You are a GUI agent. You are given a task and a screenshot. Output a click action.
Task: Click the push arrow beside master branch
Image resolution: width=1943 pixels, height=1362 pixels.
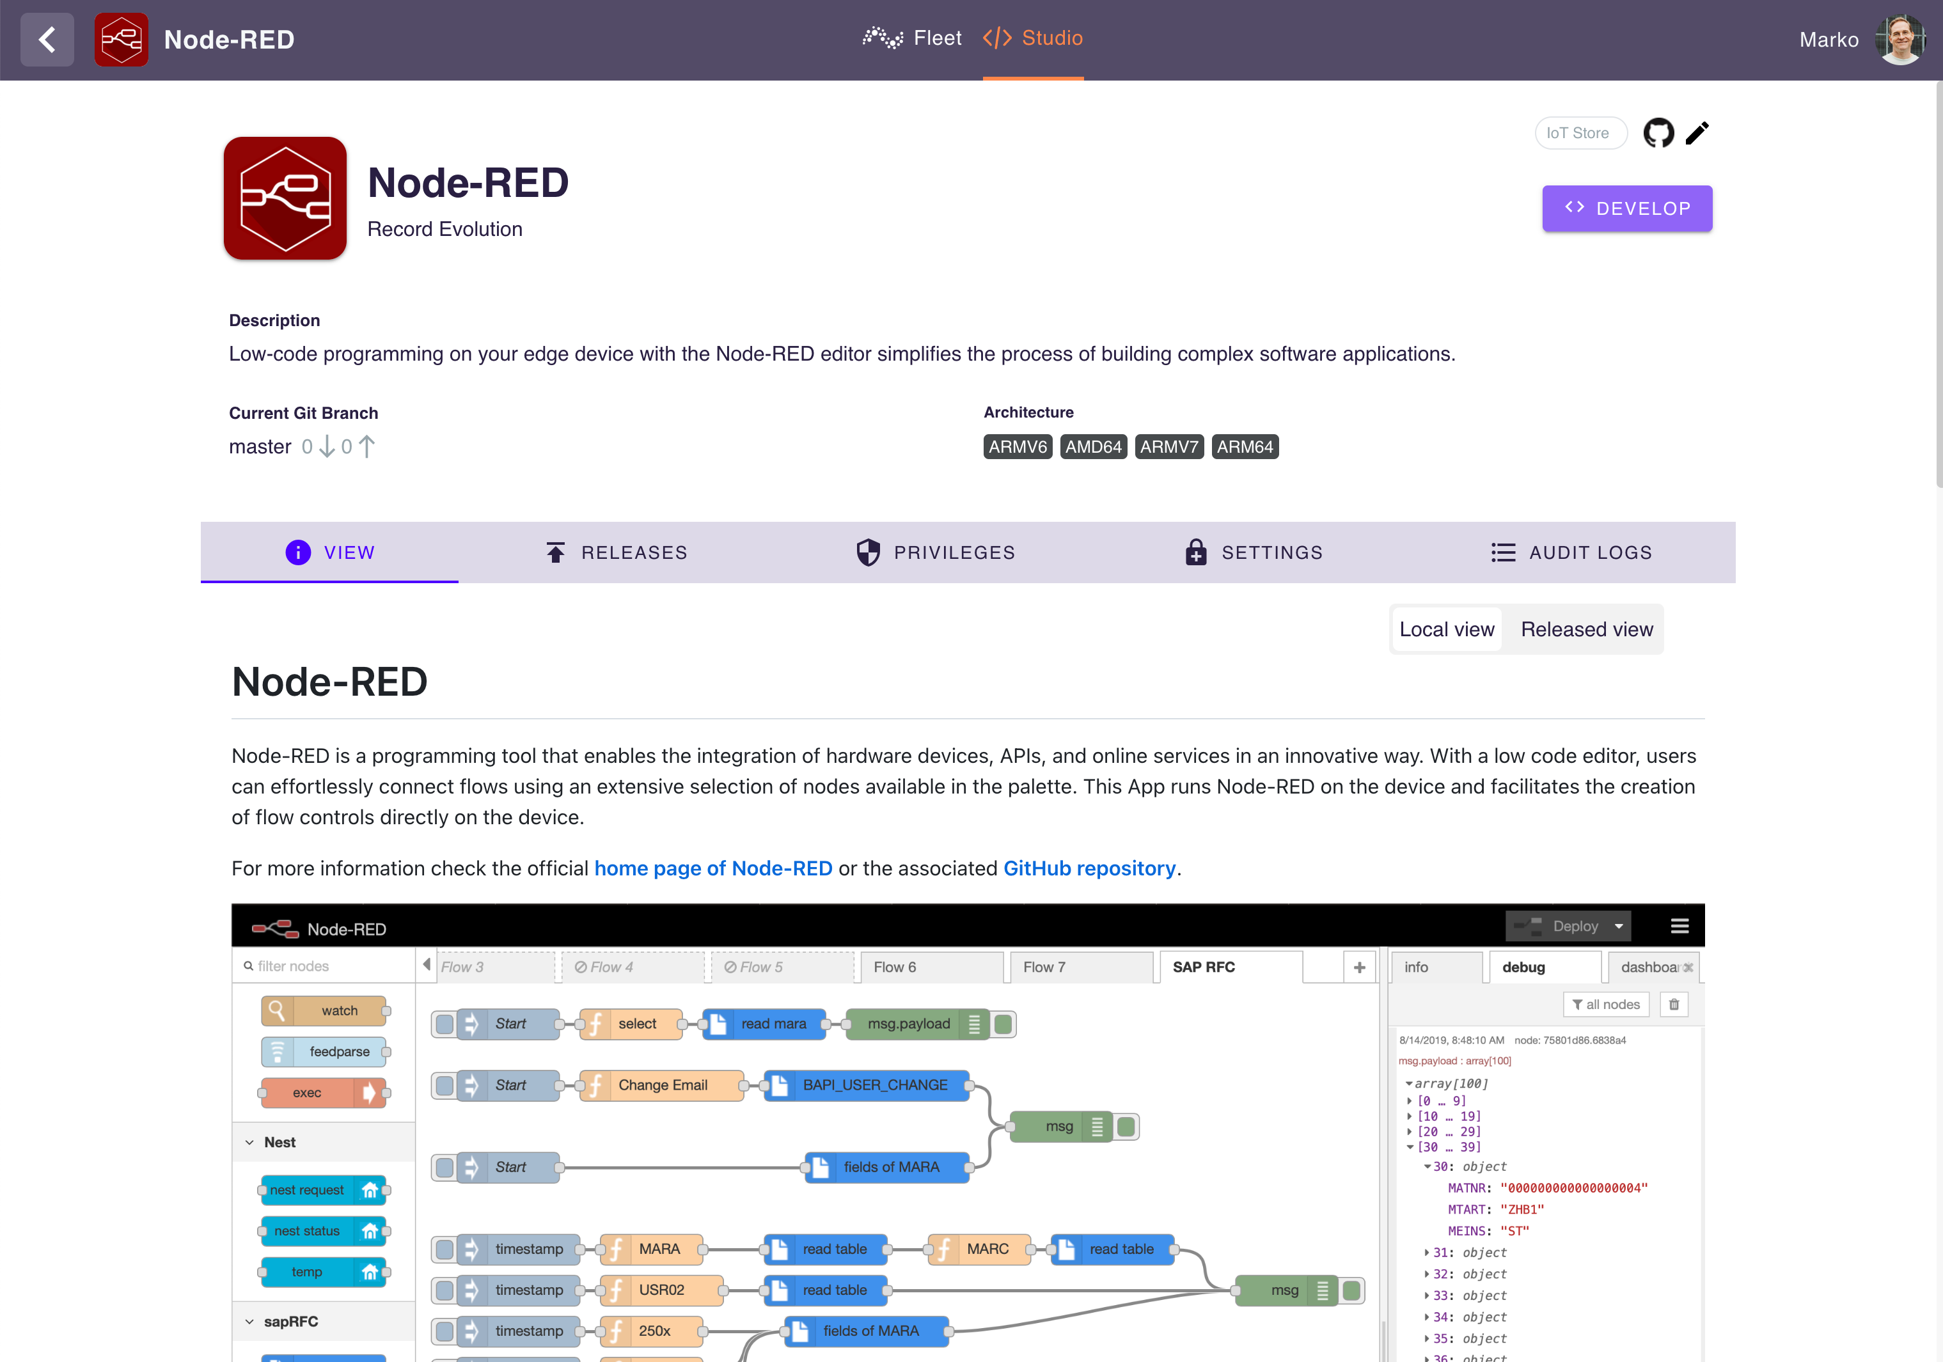click(x=366, y=447)
